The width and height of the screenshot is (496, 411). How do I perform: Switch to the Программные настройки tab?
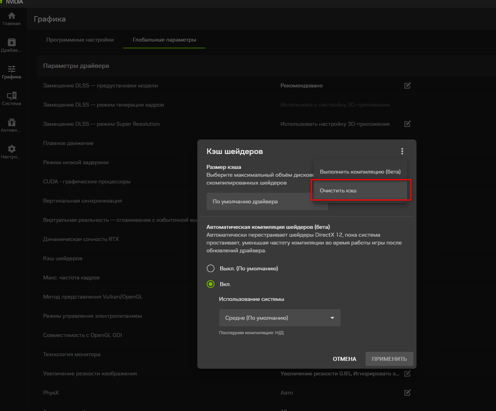point(80,40)
